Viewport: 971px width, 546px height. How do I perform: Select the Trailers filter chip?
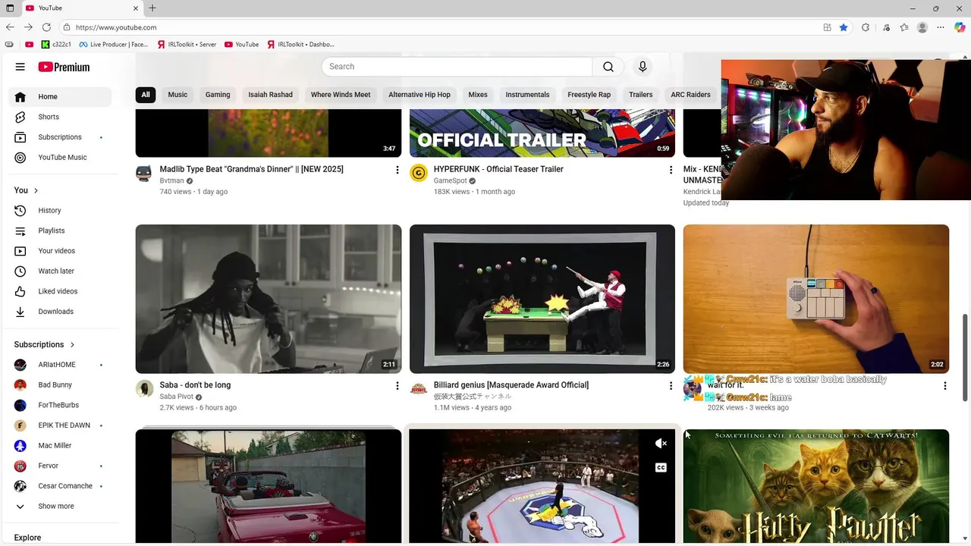point(640,95)
